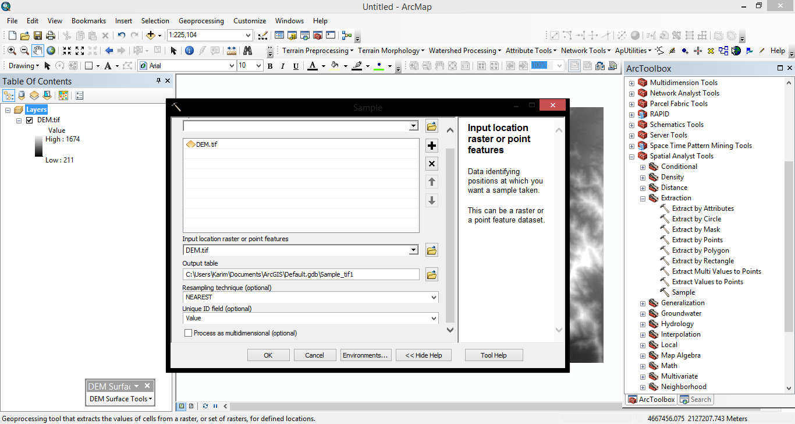Open the Arial font name dropdown
Image resolution: width=795 pixels, height=424 pixels.
click(232, 66)
